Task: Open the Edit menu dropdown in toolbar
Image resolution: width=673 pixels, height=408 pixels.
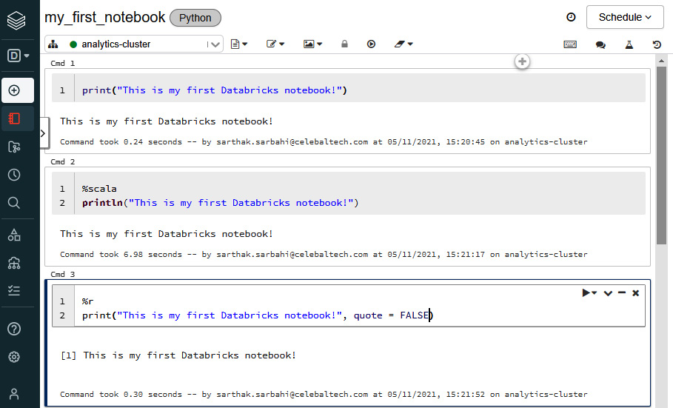Action: tap(275, 44)
